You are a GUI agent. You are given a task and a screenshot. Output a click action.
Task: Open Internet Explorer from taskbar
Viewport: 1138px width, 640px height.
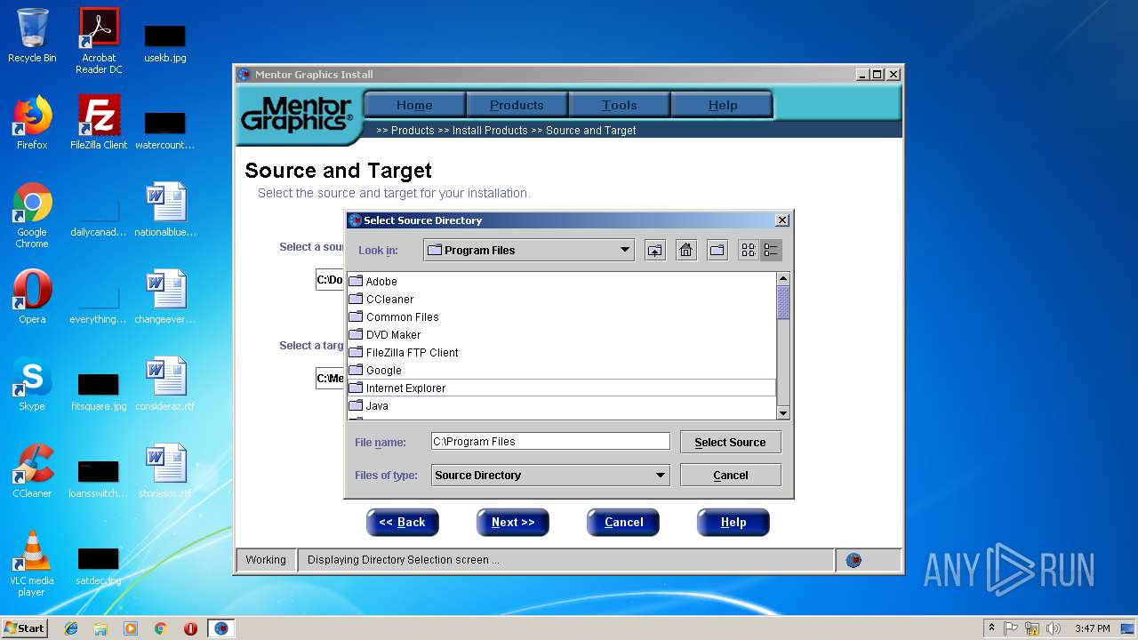[71, 628]
